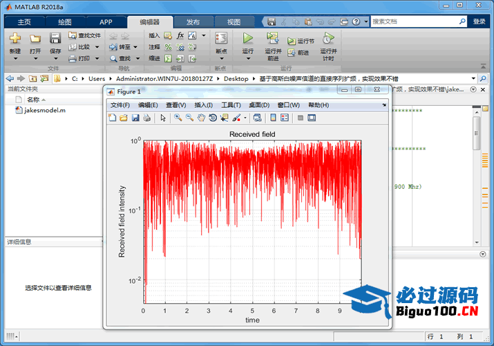Toggle Edit Plot arrow tool
Image resolution: width=494 pixels, height=346 pixels.
163,118
